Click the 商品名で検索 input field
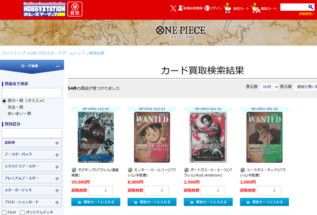This screenshot has height=215, width=317. tap(32, 93)
